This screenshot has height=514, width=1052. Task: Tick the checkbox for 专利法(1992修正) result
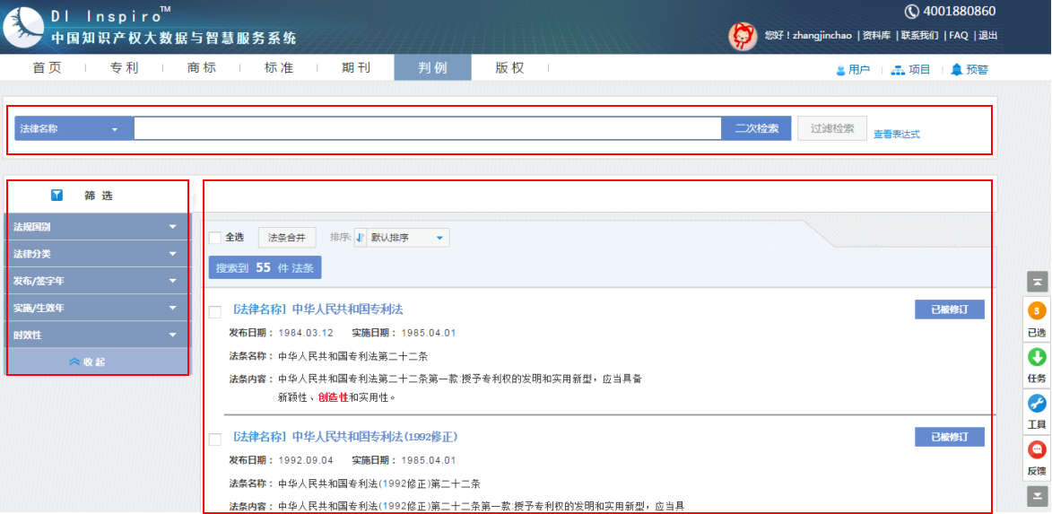point(215,440)
